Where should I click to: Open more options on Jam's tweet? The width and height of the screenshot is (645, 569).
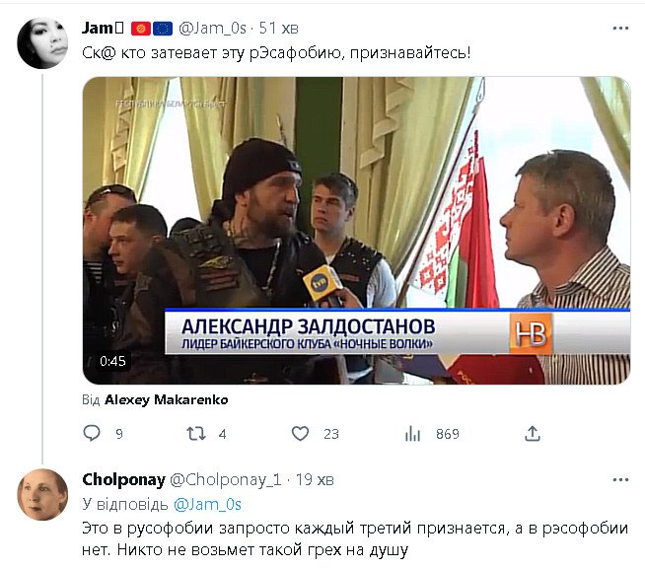(620, 28)
